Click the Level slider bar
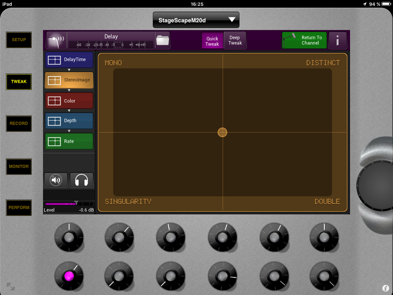 (69, 204)
